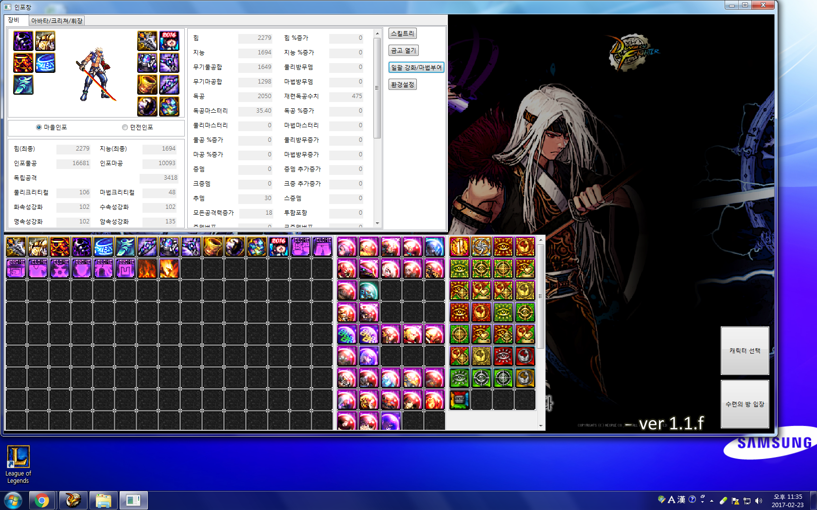Click the 추뎀 value 30
The image size is (817, 510).
pos(255,198)
